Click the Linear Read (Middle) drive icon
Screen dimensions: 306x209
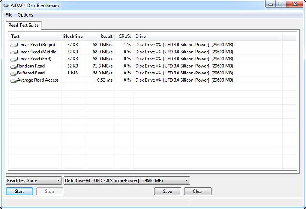[13, 52]
